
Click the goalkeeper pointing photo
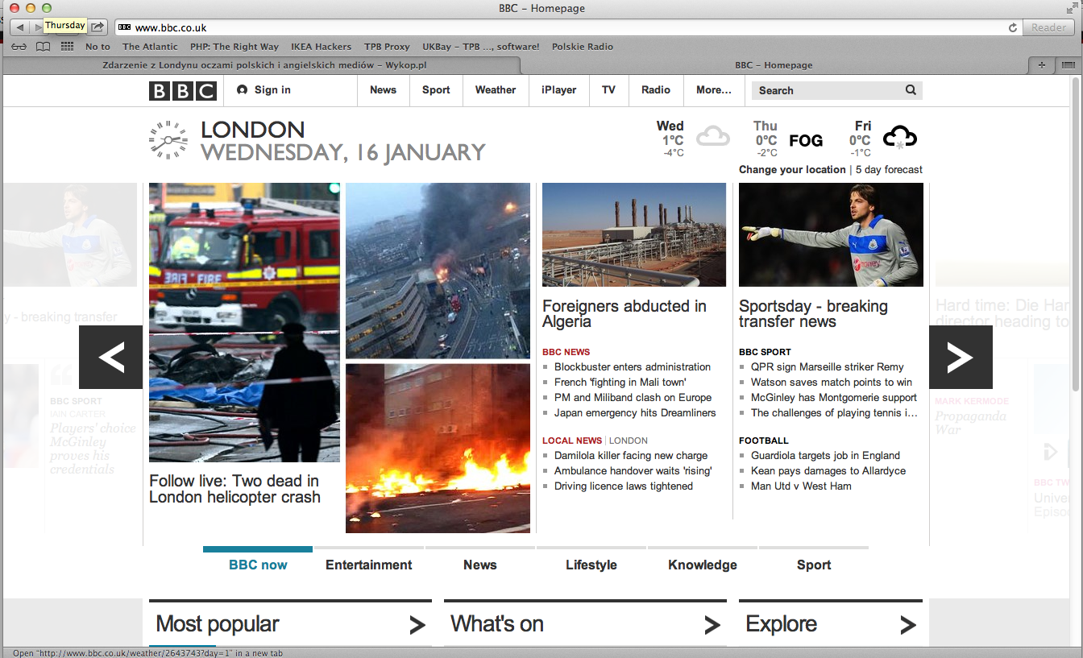831,234
